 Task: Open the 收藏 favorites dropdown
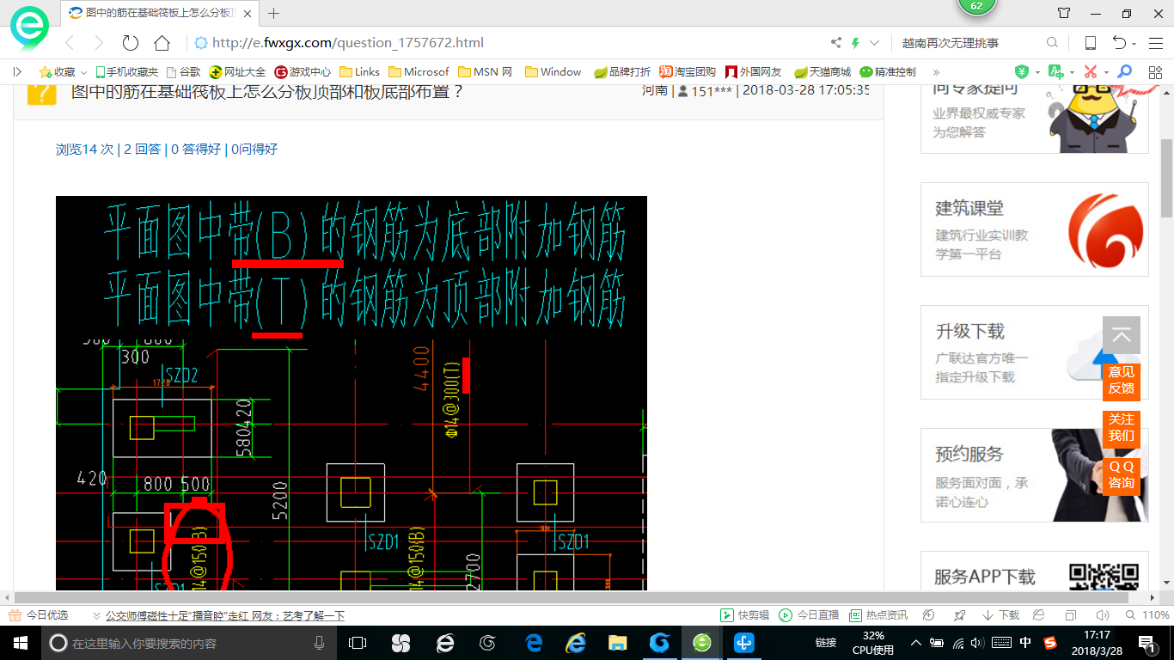63,72
